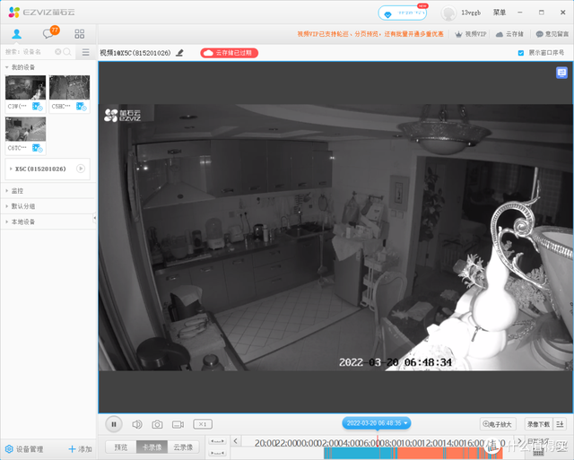The image size is (574, 460).
Task: Start recording with video camera icon
Action: click(178, 424)
